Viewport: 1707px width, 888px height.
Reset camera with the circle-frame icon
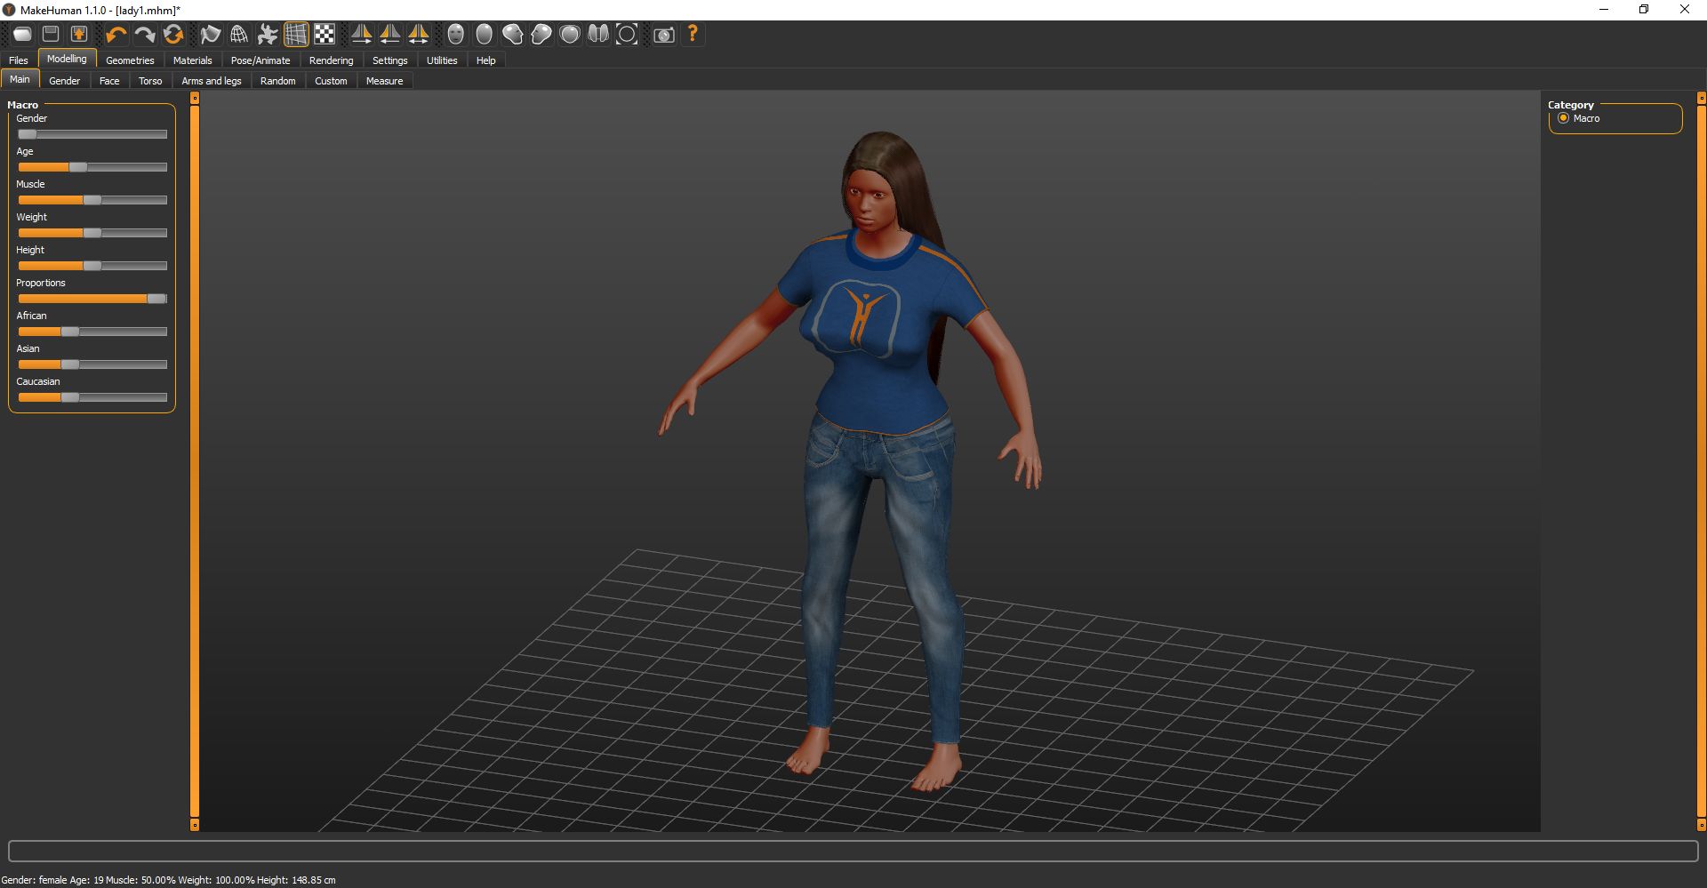click(627, 35)
